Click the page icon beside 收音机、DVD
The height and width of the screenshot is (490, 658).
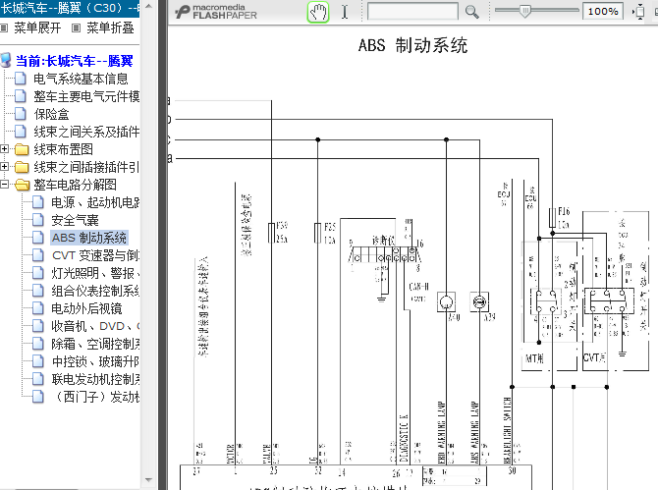37,326
